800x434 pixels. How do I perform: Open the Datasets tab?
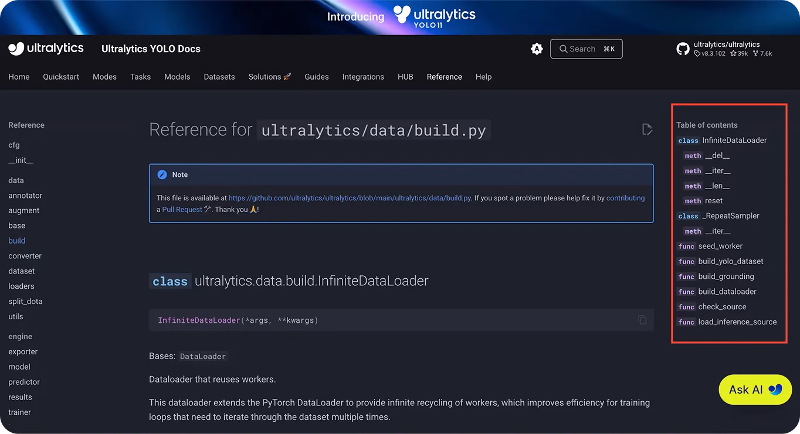point(219,77)
